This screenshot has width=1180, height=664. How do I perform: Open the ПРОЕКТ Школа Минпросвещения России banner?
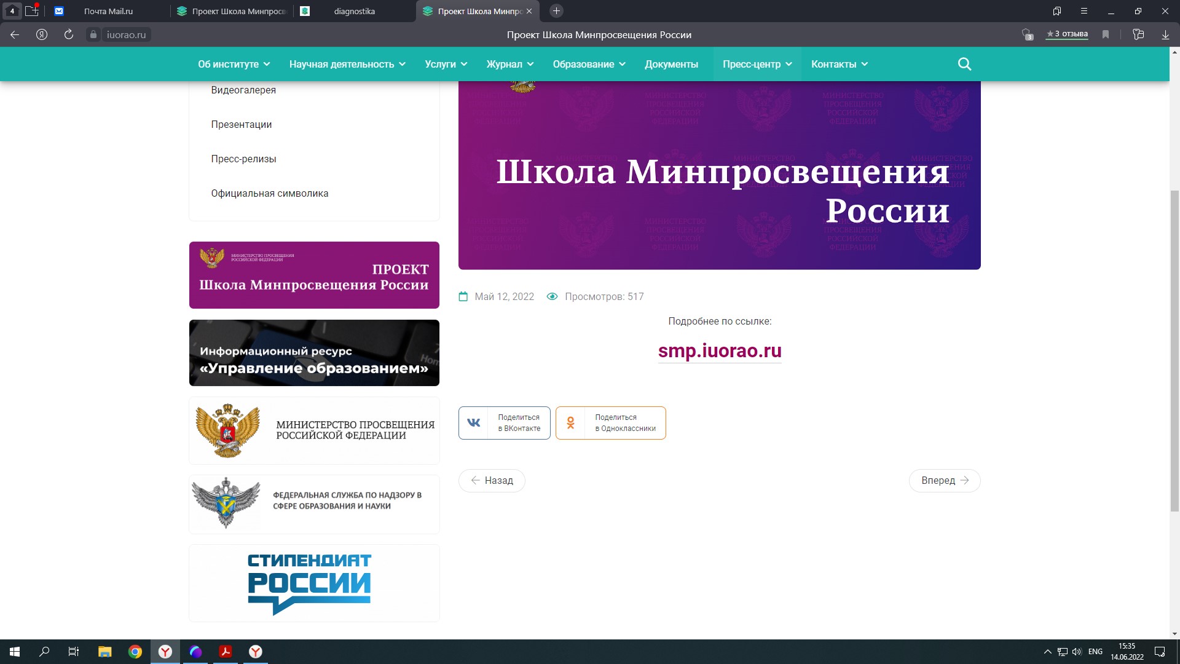314,275
